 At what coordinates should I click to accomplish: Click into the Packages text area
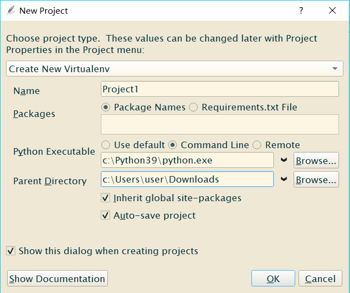click(220, 125)
